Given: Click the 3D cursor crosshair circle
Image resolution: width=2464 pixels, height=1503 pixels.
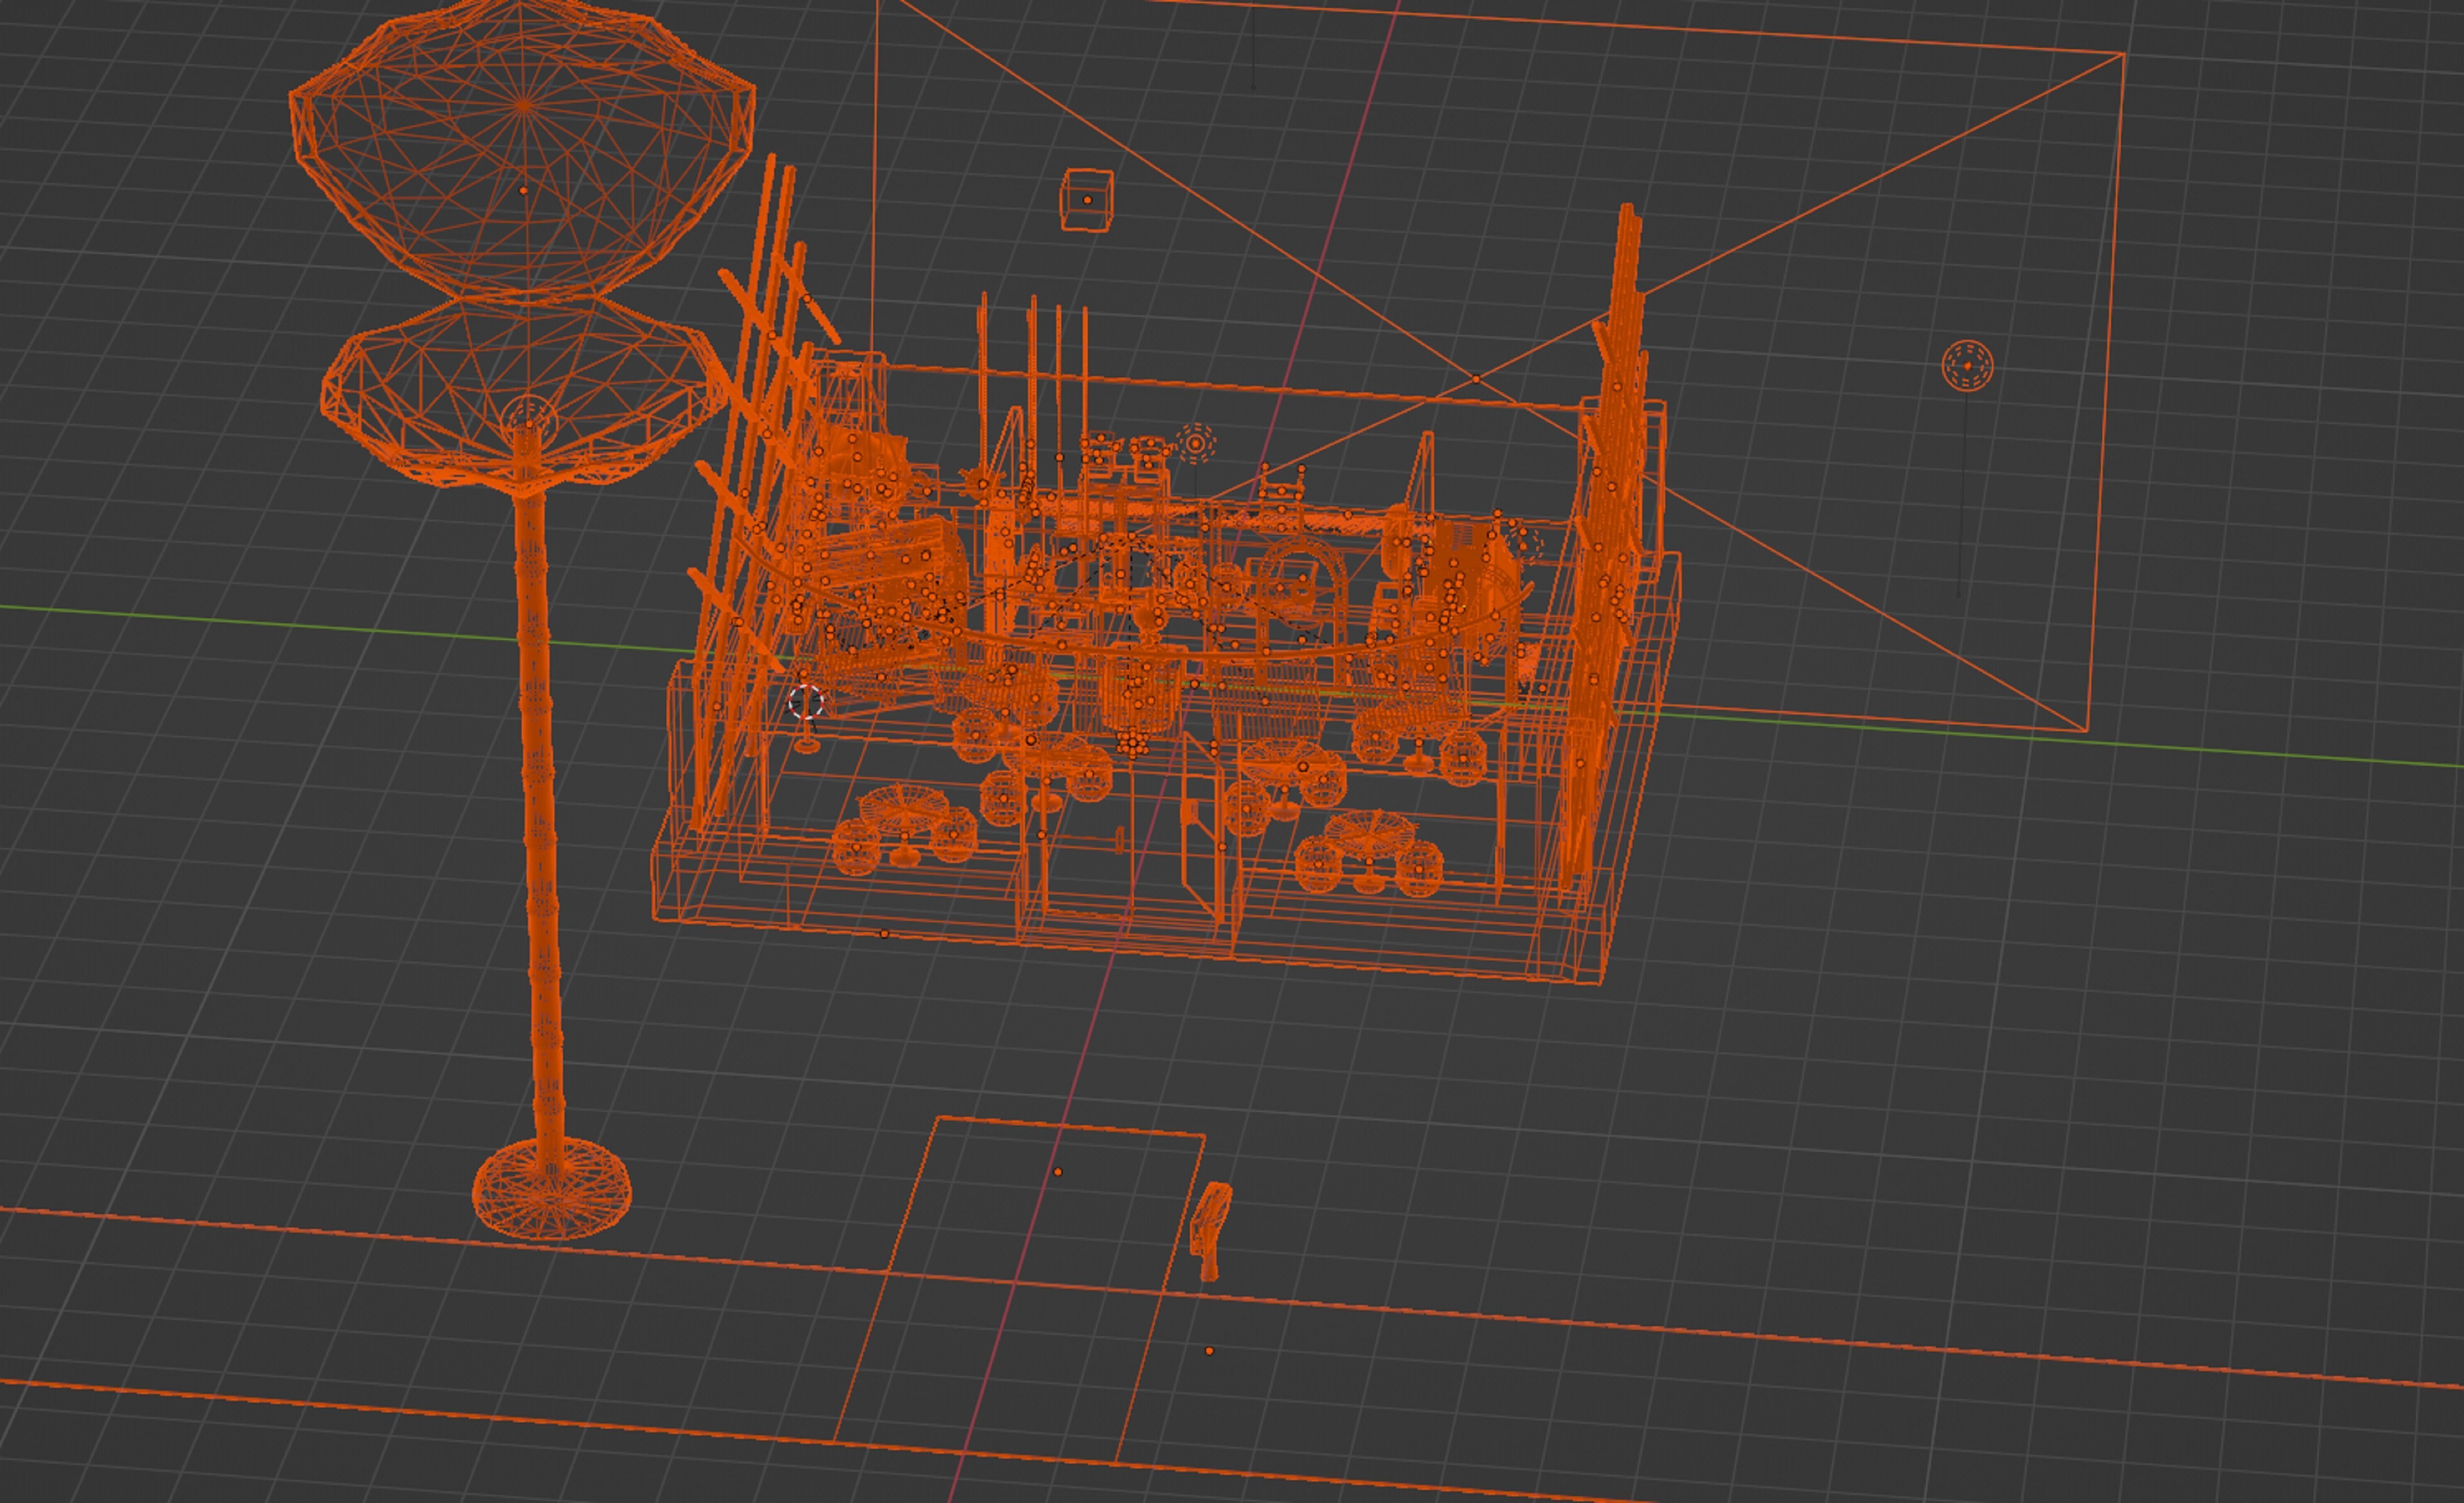Looking at the screenshot, I should (805, 702).
